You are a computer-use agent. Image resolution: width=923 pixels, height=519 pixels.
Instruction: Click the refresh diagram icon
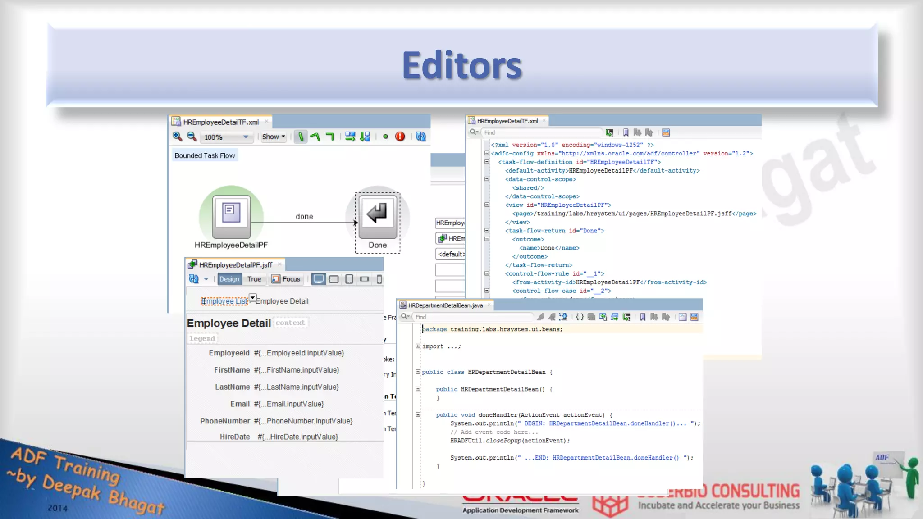click(421, 137)
